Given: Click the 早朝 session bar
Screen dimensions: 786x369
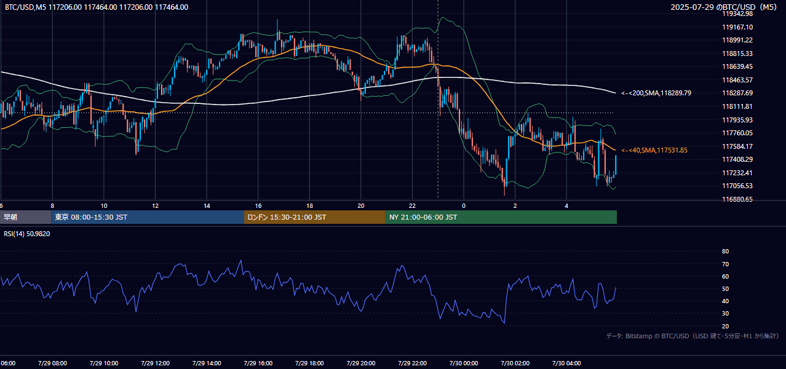Looking at the screenshot, I should [x=25, y=217].
